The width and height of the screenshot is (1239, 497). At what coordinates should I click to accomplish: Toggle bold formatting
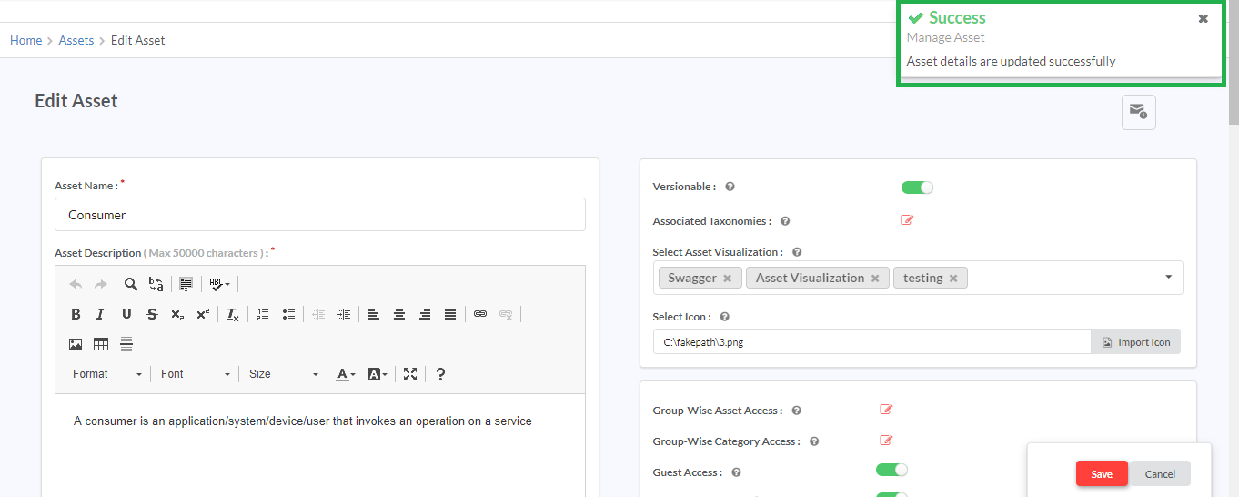click(76, 314)
